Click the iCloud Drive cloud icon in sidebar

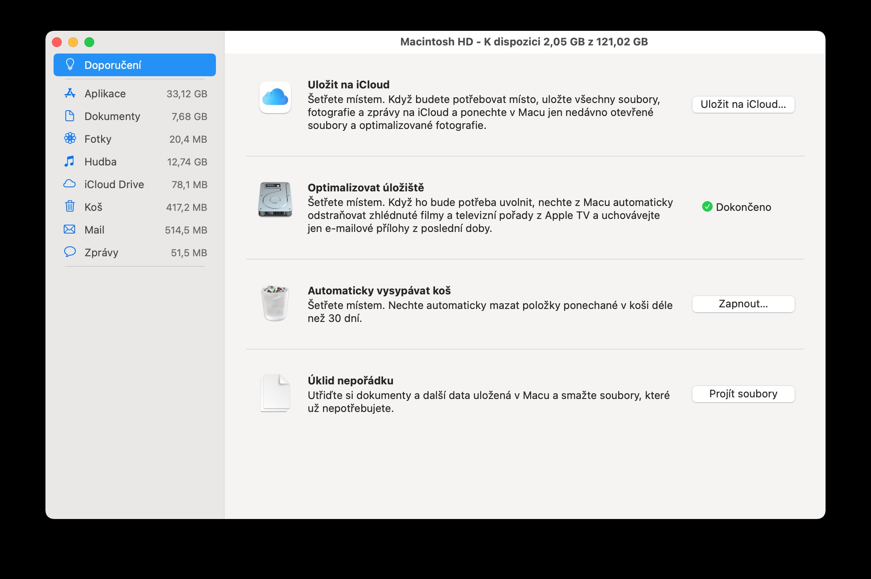(70, 184)
